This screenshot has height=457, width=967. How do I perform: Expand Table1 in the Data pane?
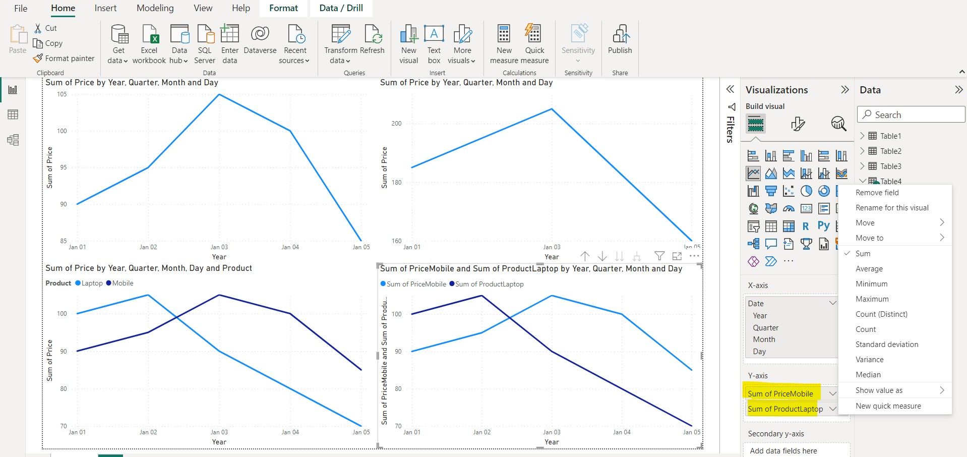point(862,136)
